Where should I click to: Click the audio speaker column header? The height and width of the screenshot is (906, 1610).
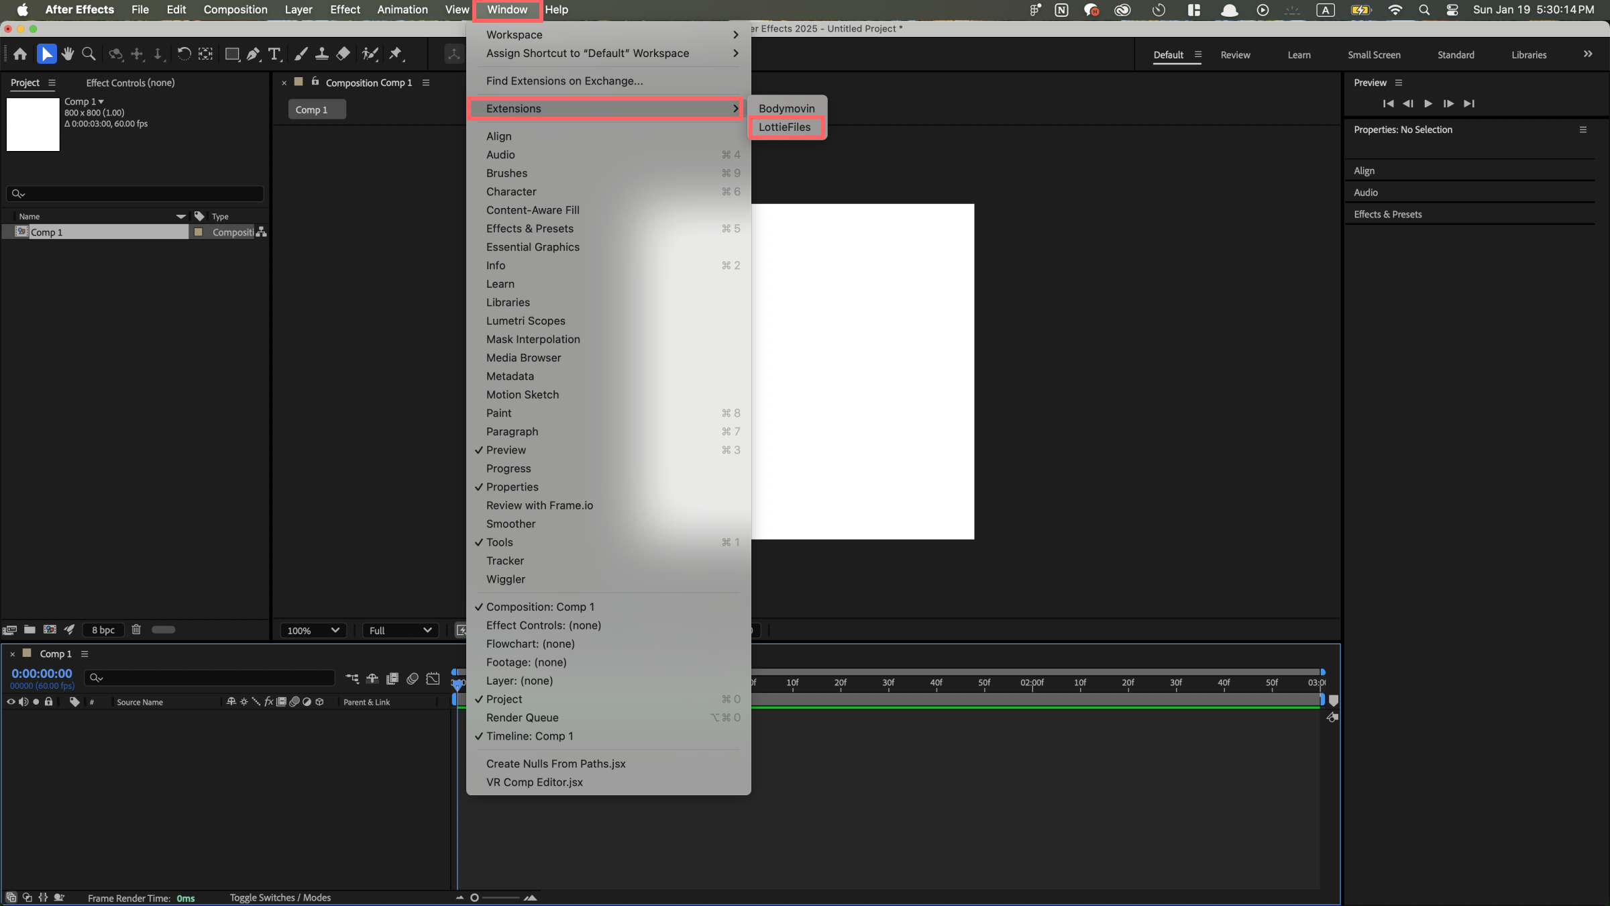[x=23, y=702]
